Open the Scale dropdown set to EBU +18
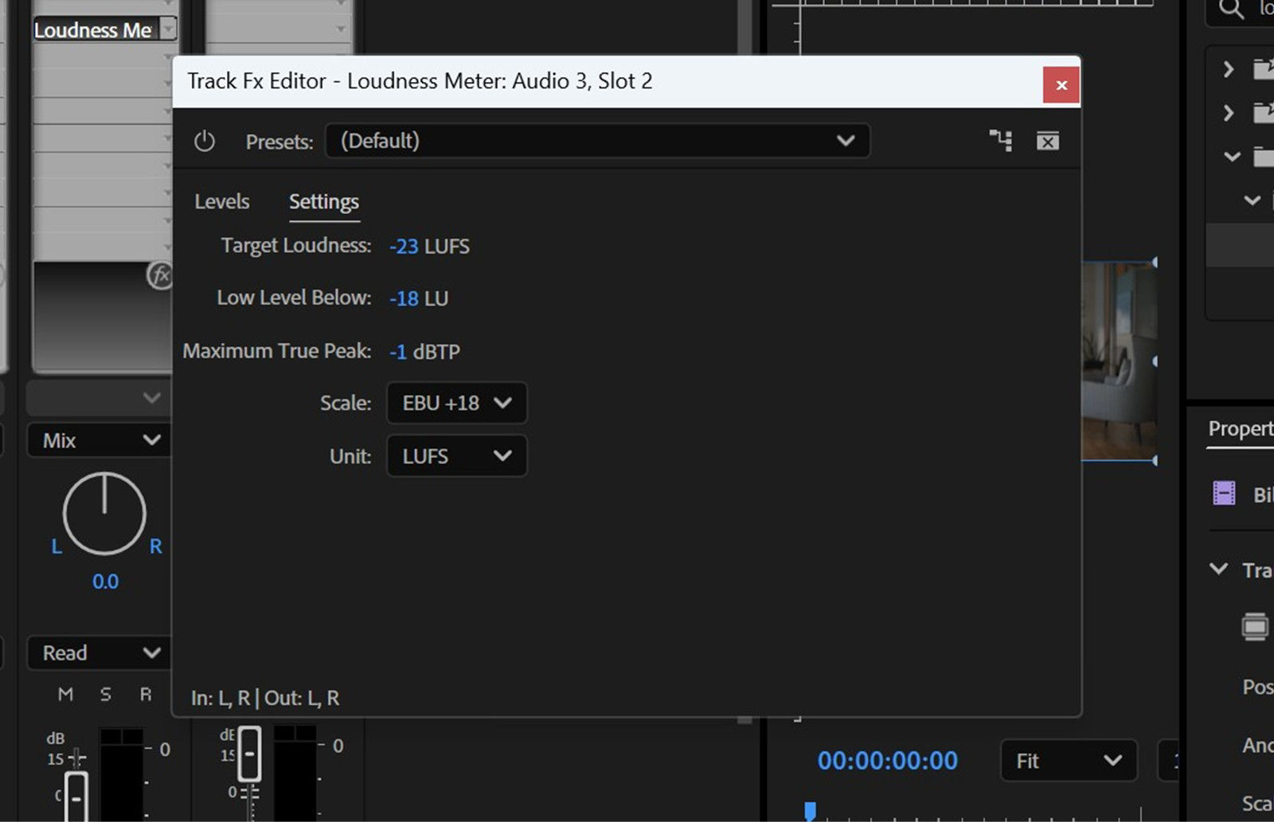This screenshot has width=1274, height=822. (455, 403)
